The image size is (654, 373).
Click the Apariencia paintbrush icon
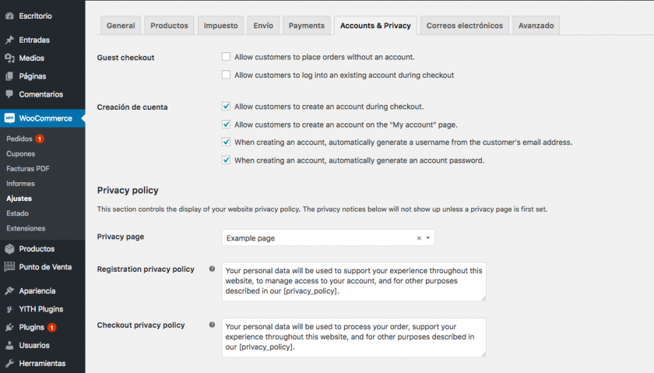coord(9,290)
